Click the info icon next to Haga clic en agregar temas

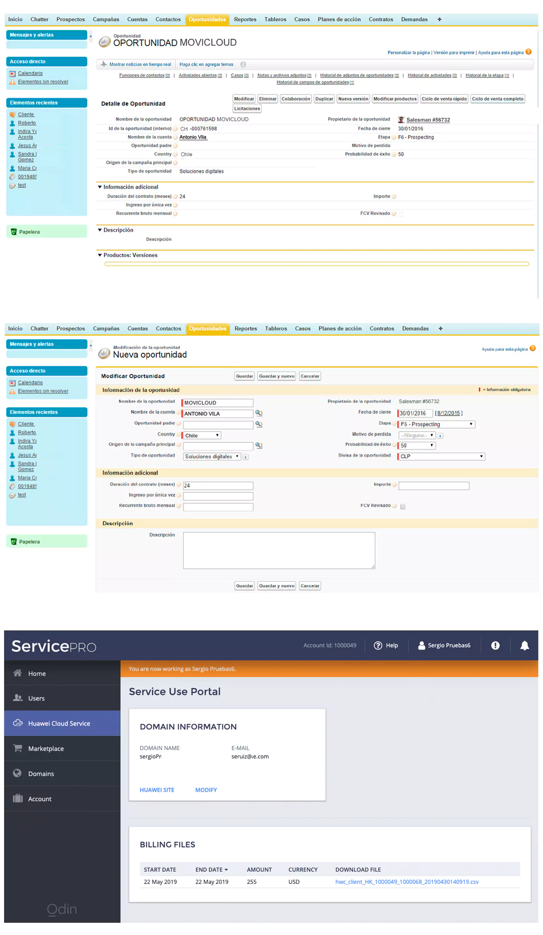pyautogui.click(x=243, y=64)
